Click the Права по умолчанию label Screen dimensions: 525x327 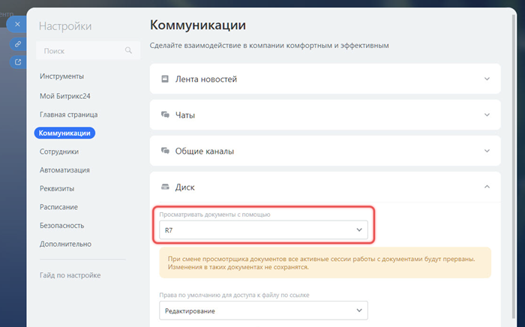(234, 295)
